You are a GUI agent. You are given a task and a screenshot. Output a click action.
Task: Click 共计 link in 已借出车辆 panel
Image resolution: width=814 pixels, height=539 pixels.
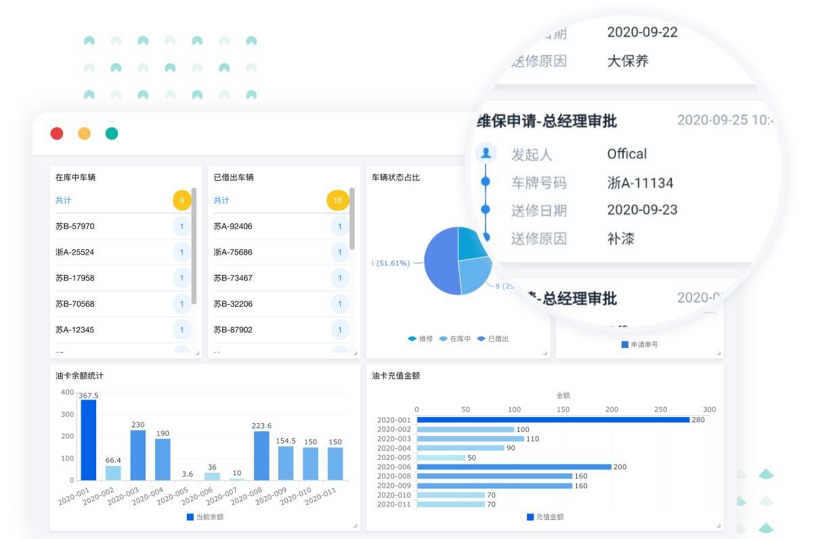(x=221, y=200)
